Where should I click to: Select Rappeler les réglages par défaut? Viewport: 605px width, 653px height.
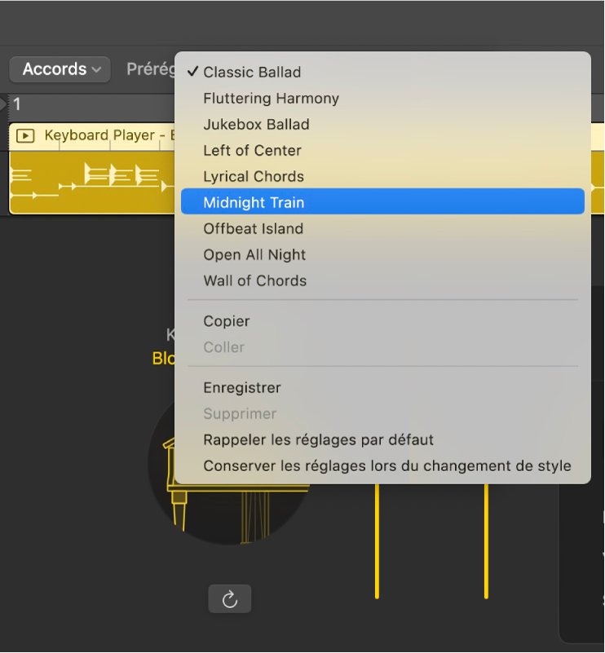(x=382, y=439)
